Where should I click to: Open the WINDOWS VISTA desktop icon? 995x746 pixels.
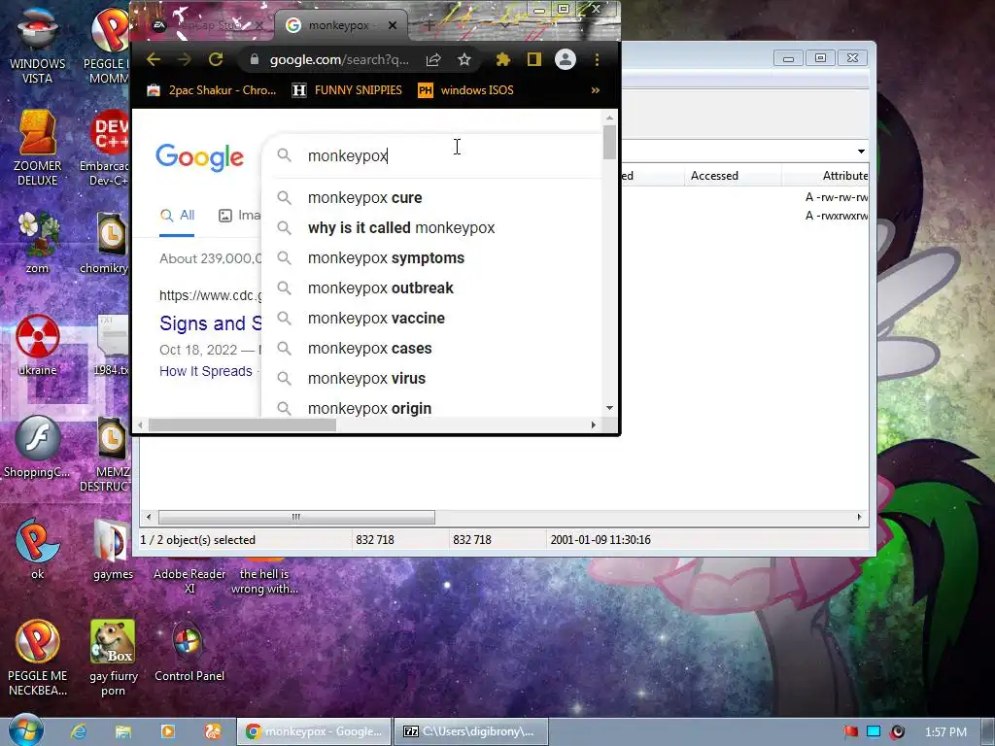click(x=37, y=48)
